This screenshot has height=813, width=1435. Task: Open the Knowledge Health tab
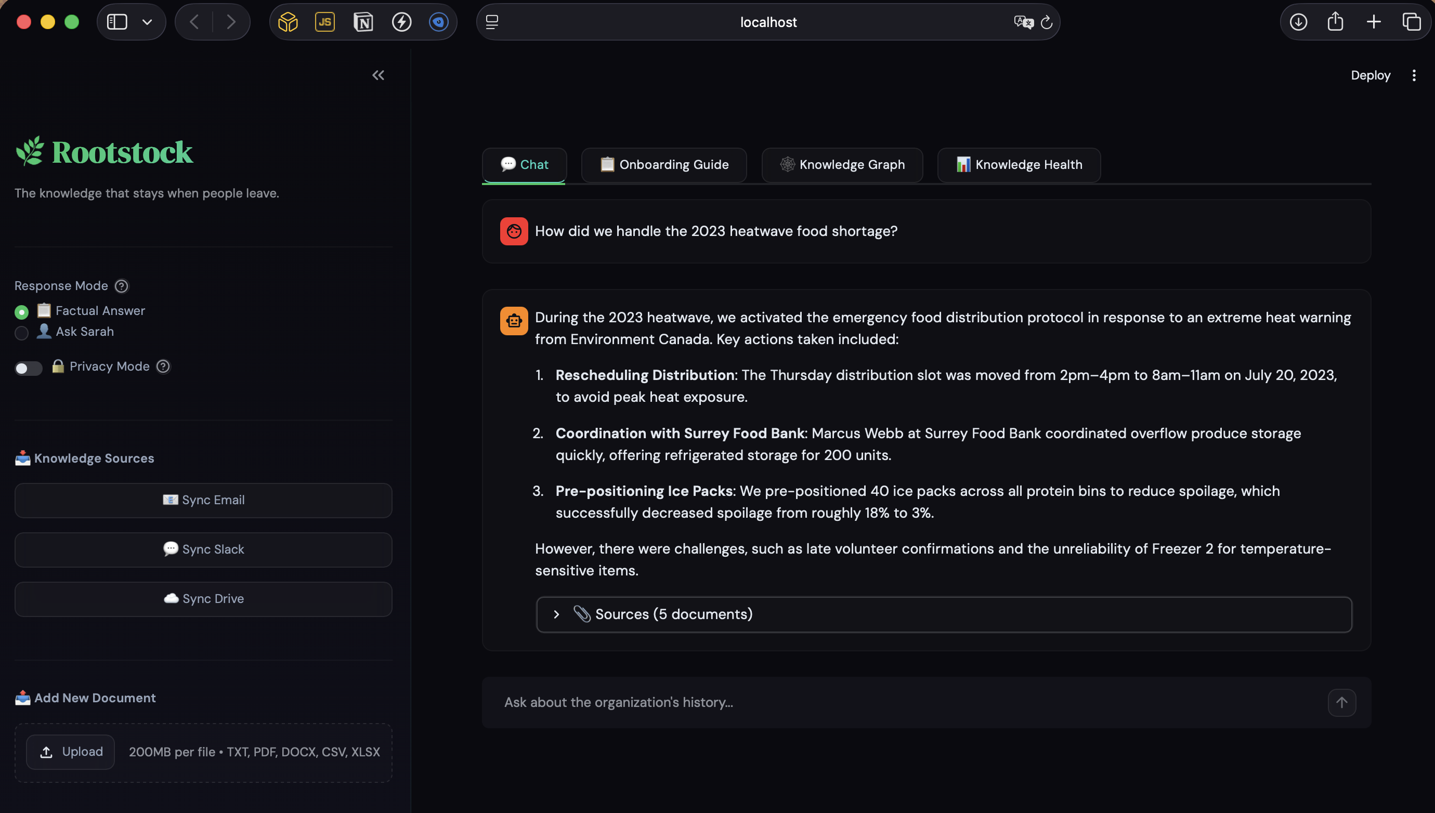coord(1019,165)
